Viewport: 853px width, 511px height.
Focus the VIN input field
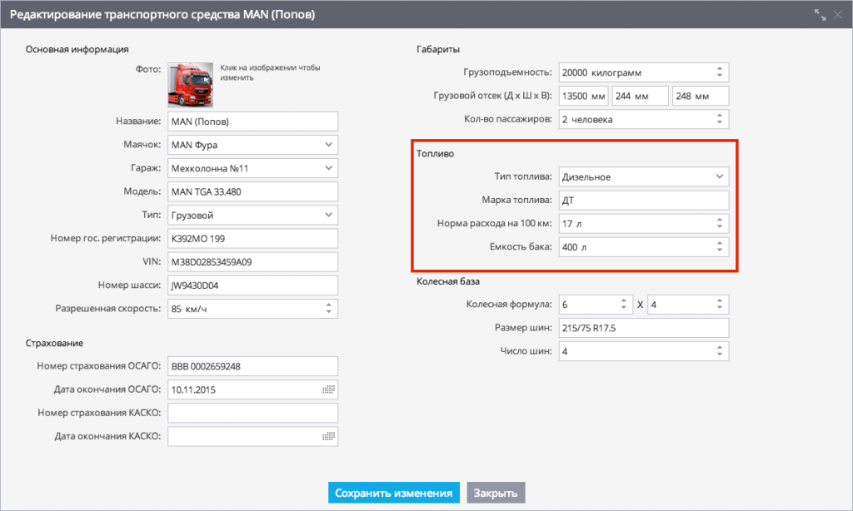click(252, 262)
